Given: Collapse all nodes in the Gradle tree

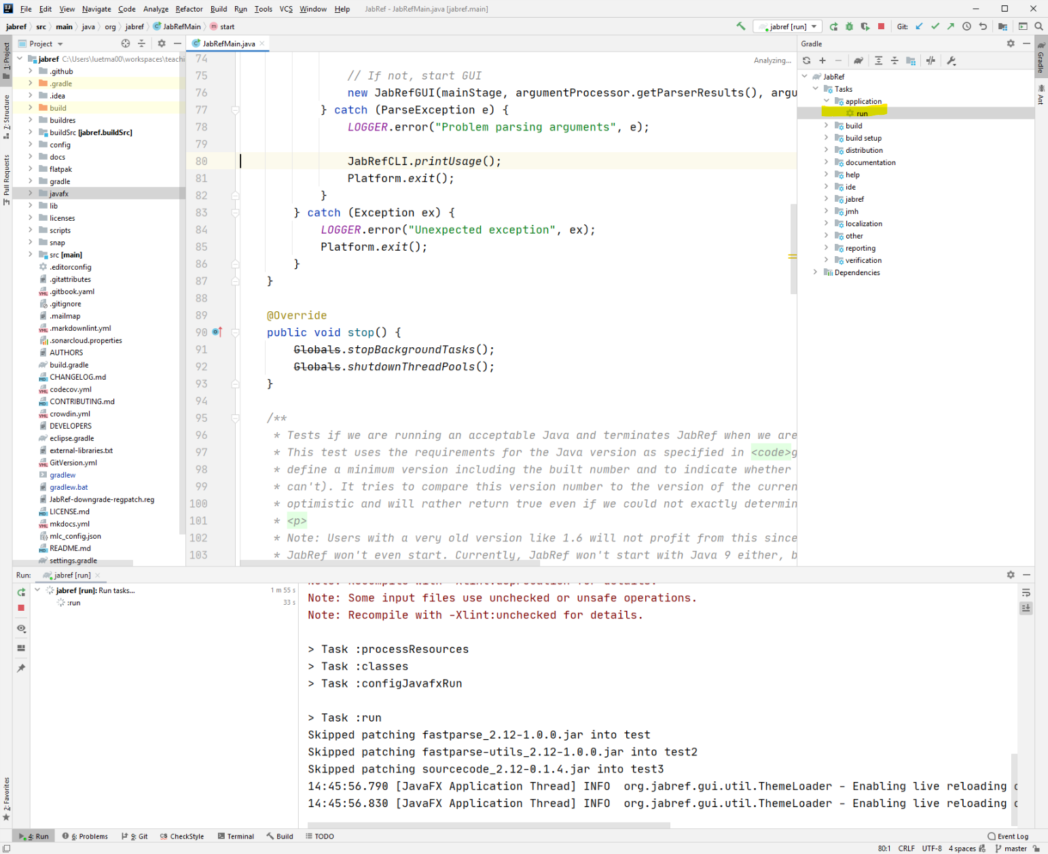Looking at the screenshot, I should 895,60.
